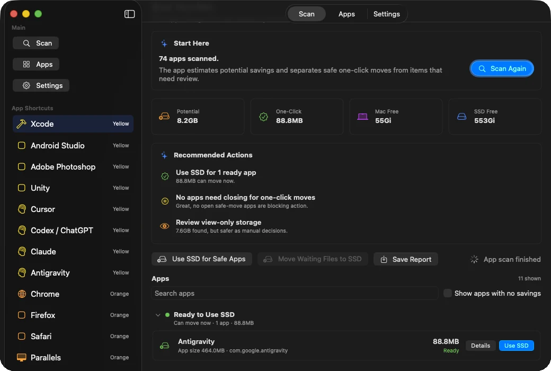Viewport: 551px width, 371px height.
Task: Click the One-Click 88.8MB value
Action: point(289,121)
